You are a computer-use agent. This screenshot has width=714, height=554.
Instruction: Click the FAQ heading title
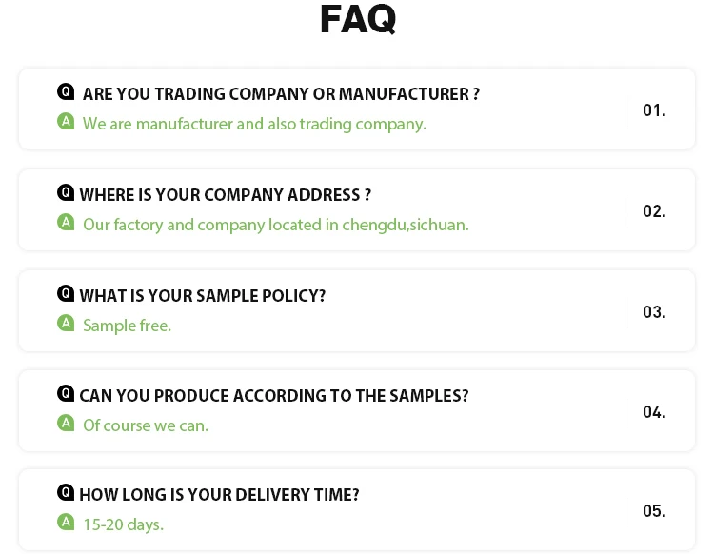coord(357,19)
